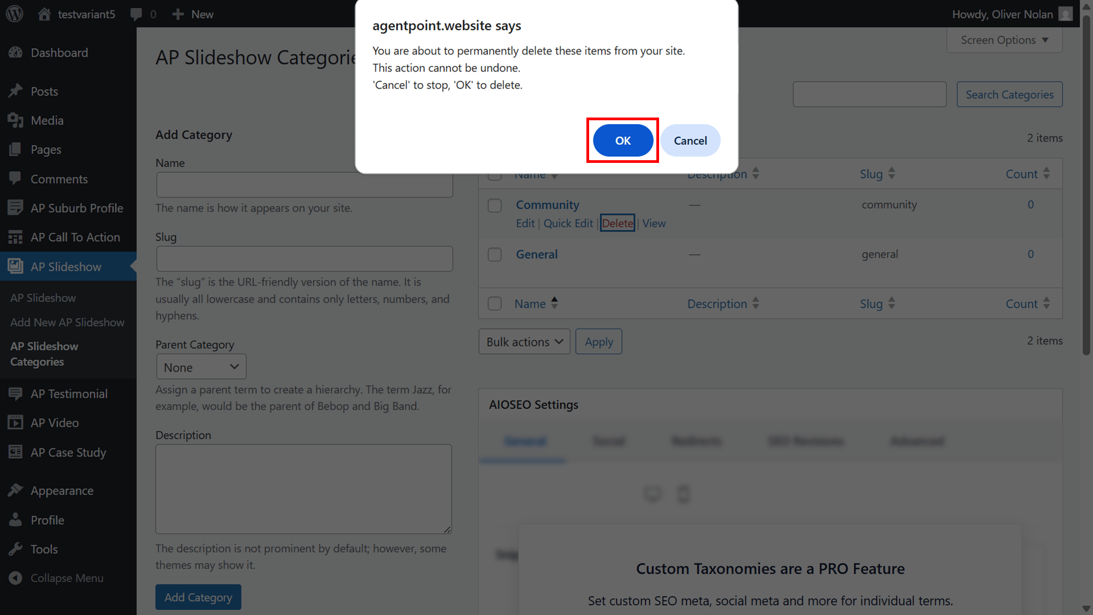
Task: Confirm deletion with OK button
Action: point(623,140)
